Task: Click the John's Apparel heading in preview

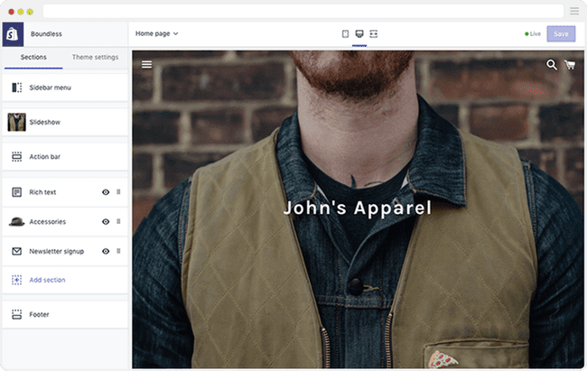Action: pyautogui.click(x=358, y=209)
